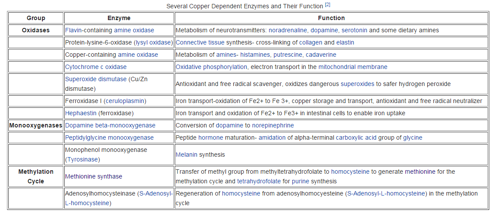Follow Dopamine beta-monooxygenase link
Screen dimensions: 491x213
click(x=110, y=125)
